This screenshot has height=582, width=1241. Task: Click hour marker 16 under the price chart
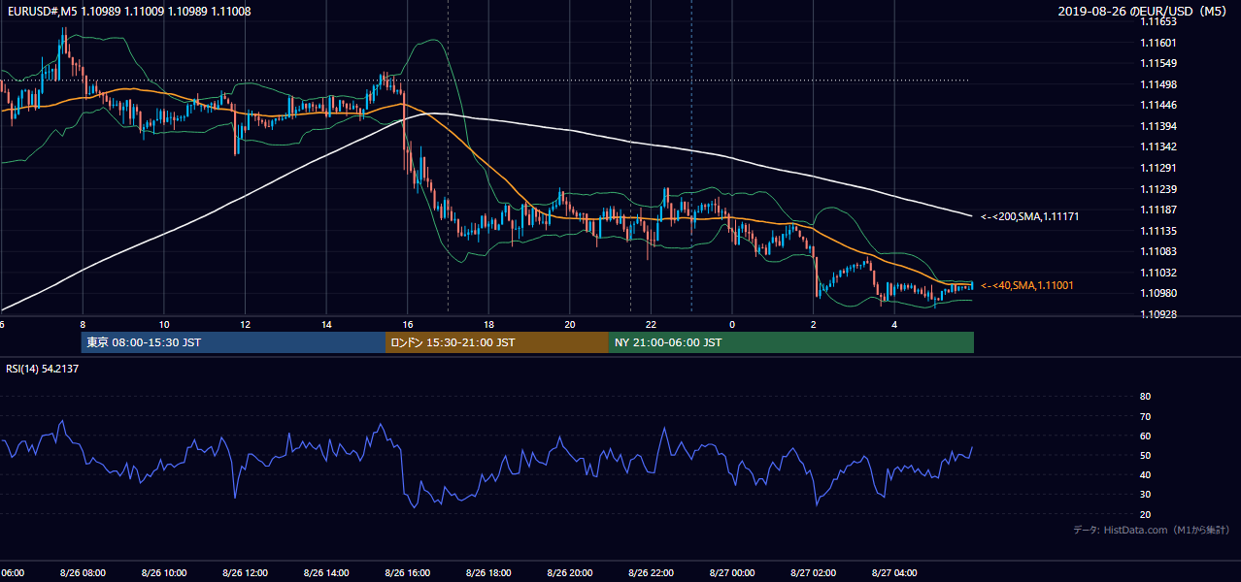click(407, 325)
